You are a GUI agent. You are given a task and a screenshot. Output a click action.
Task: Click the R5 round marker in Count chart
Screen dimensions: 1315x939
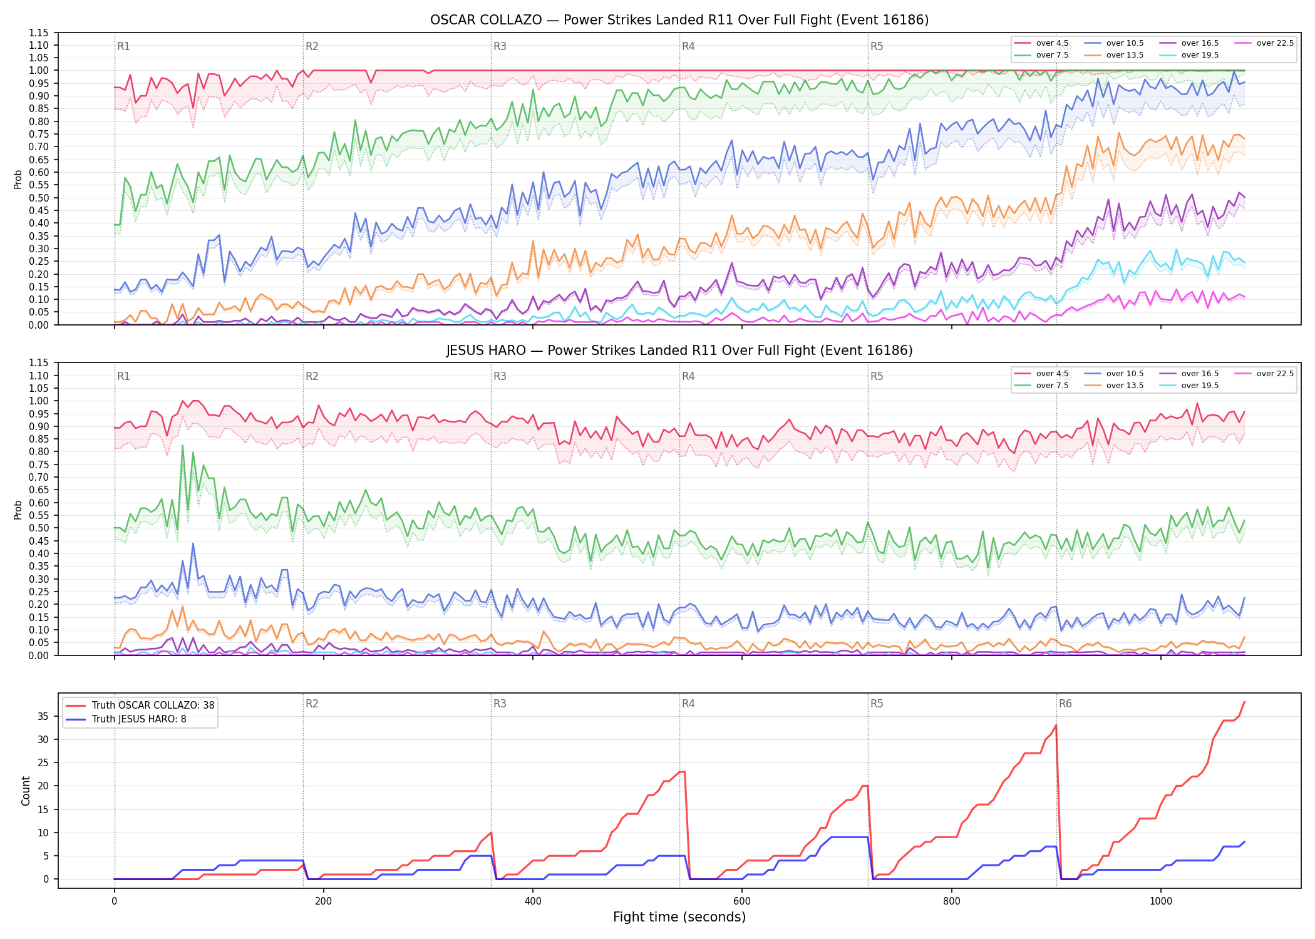pos(877,704)
